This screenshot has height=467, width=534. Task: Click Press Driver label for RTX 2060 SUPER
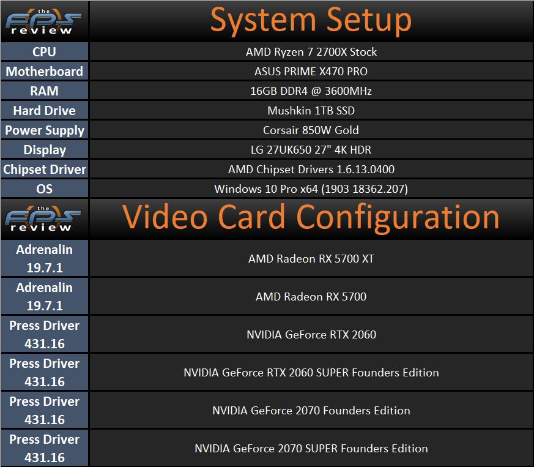point(44,372)
